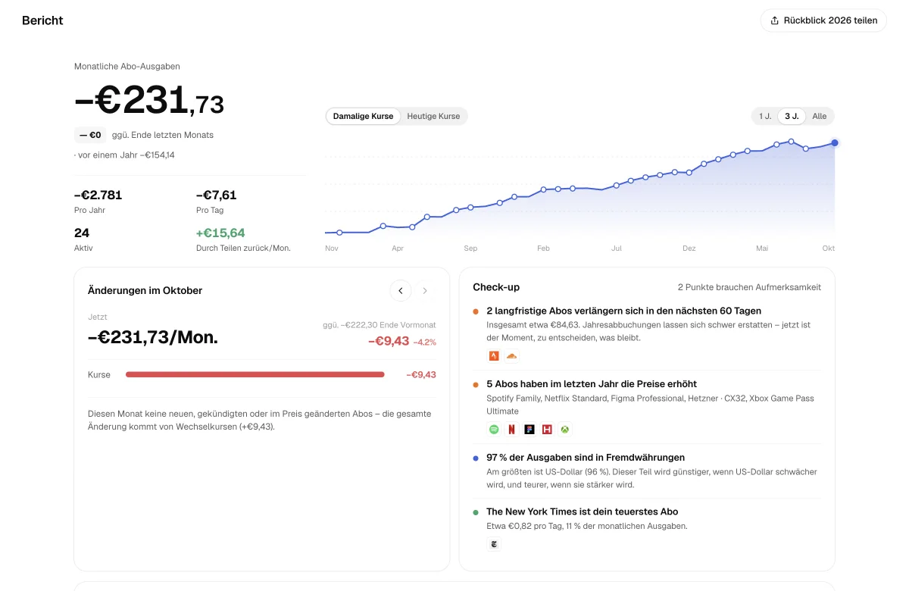909x591 pixels.
Task: Click the '−4.2%' percentage change
Action: tap(425, 342)
